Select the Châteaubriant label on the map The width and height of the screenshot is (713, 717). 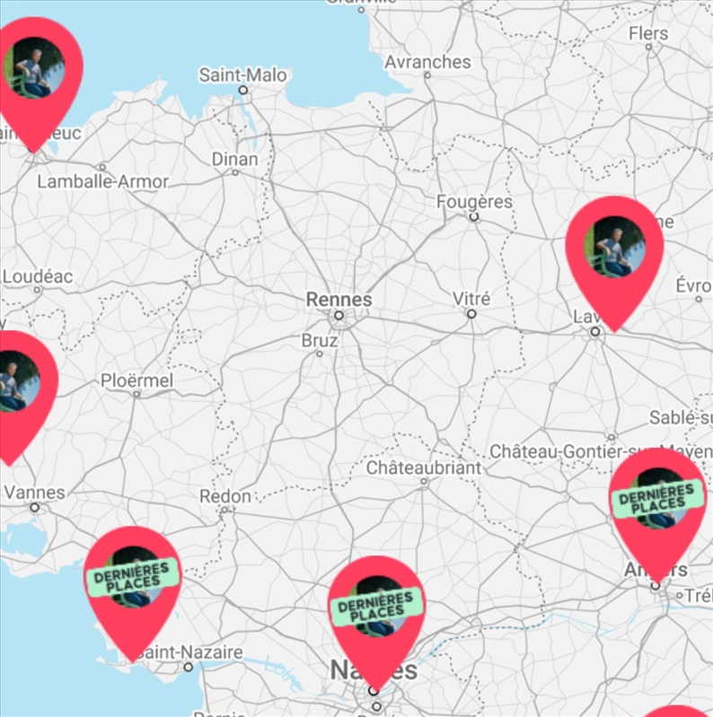pyautogui.click(x=424, y=468)
